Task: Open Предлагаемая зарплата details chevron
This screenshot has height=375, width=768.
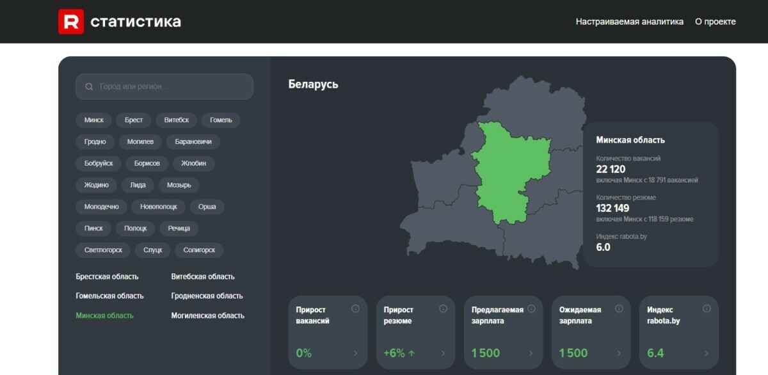Action: pos(531,353)
